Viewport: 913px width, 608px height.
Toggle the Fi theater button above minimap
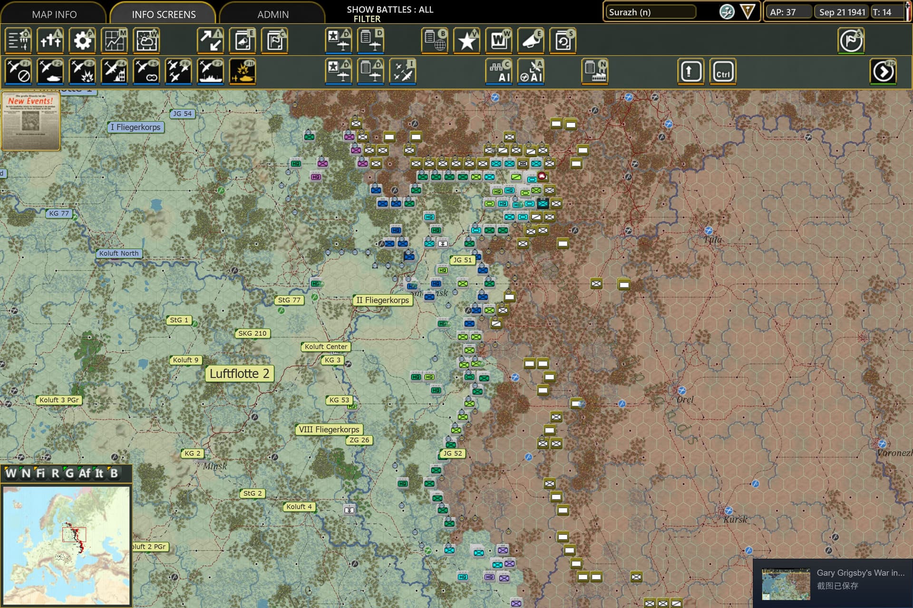[40, 473]
